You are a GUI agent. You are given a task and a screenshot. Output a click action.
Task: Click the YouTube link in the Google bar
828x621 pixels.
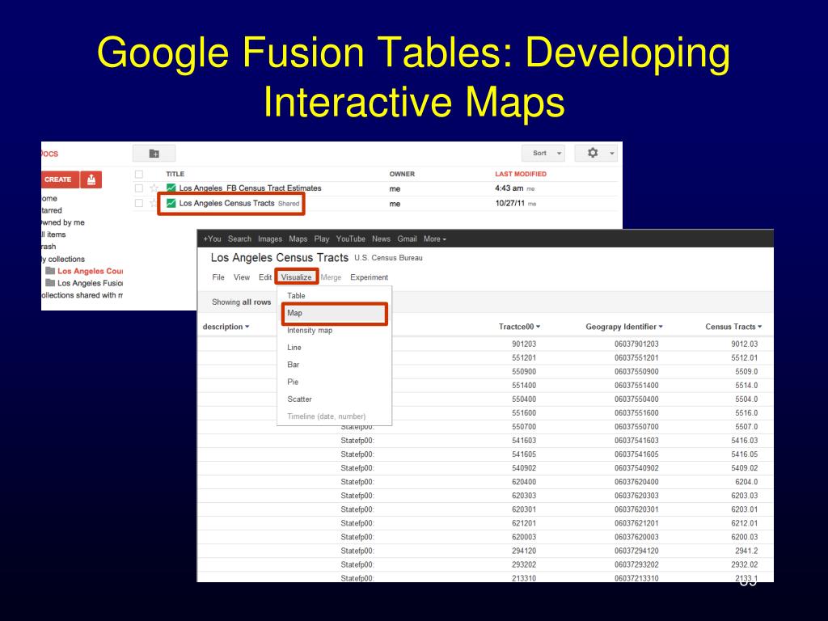pos(351,239)
